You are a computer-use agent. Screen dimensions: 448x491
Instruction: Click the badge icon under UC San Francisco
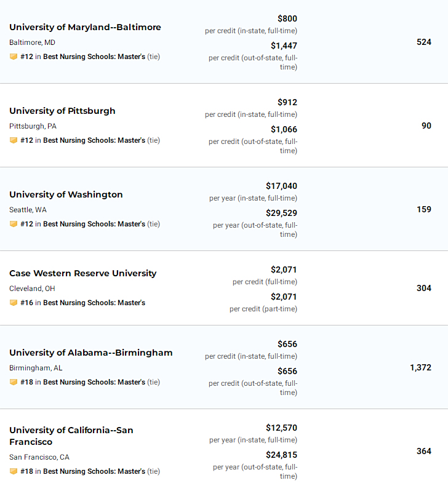point(14,471)
